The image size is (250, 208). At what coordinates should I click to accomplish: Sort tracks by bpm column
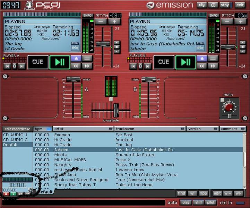(43, 129)
